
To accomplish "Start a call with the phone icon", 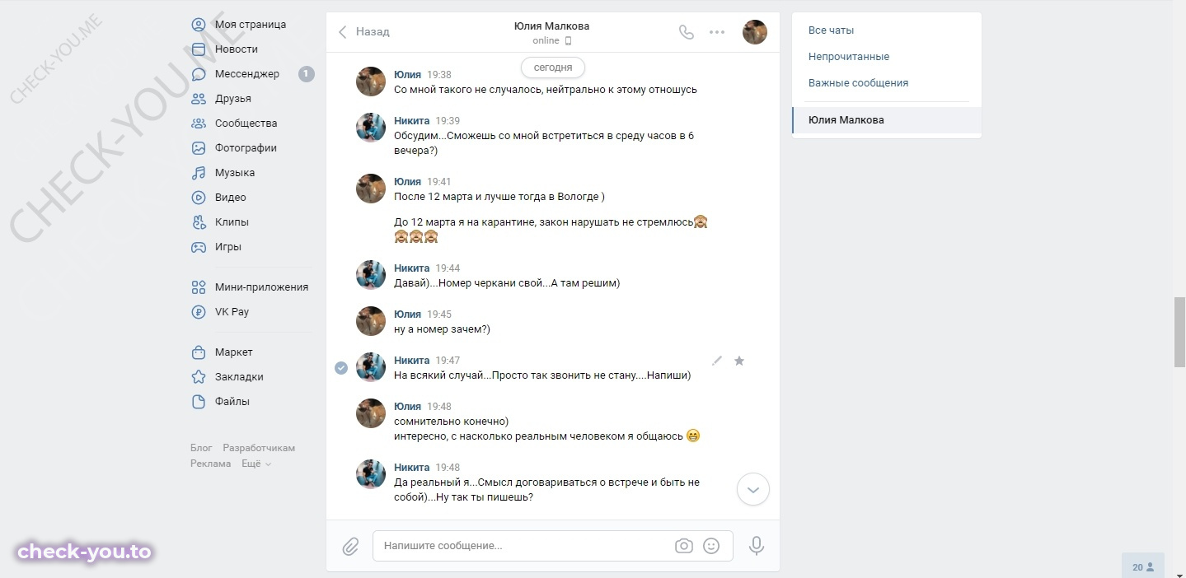I will 686,32.
